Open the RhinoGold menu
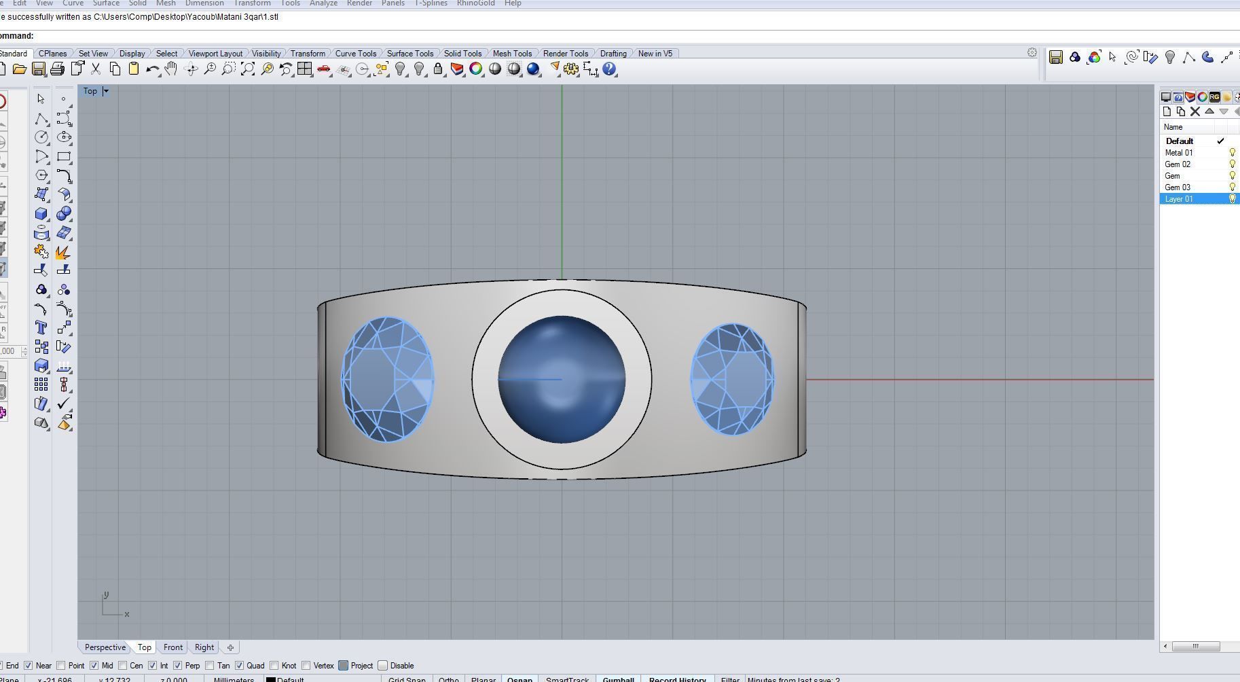This screenshot has width=1240, height=682. pyautogui.click(x=475, y=3)
